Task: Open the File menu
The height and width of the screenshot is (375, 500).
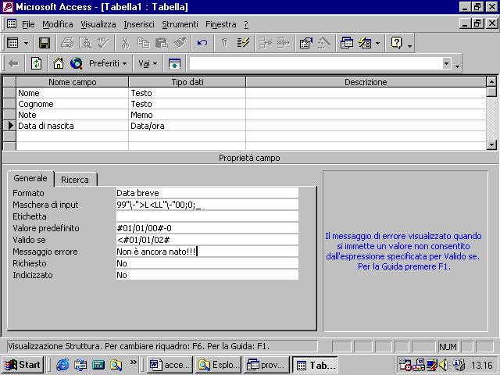Action: pyautogui.click(x=28, y=24)
